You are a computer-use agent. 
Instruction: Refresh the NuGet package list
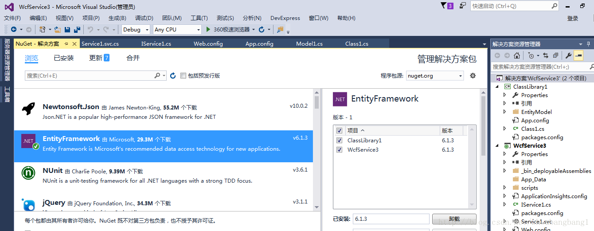tap(173, 76)
